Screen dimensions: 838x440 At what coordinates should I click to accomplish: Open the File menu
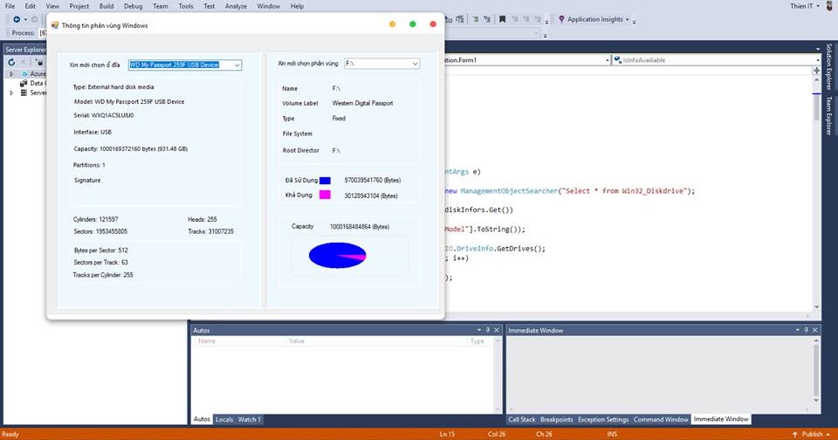(10, 6)
